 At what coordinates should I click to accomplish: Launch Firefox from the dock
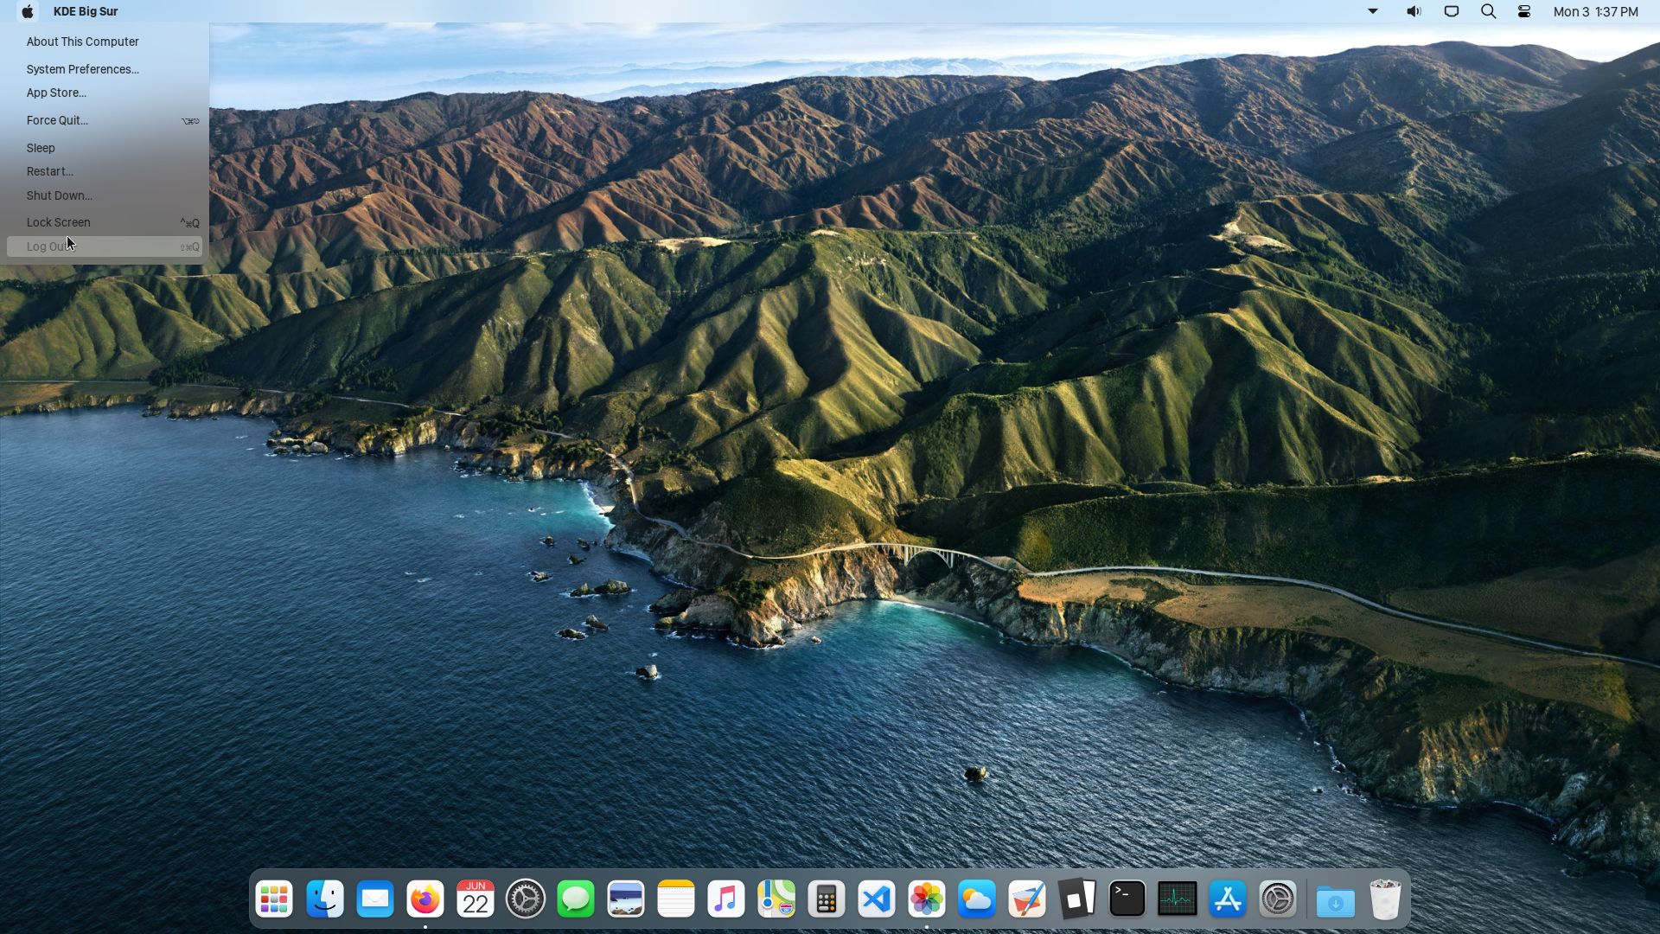point(425,899)
